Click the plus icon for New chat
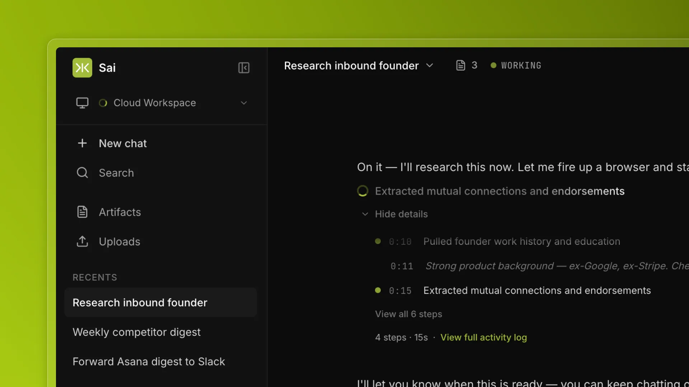The image size is (689, 387). pos(82,143)
